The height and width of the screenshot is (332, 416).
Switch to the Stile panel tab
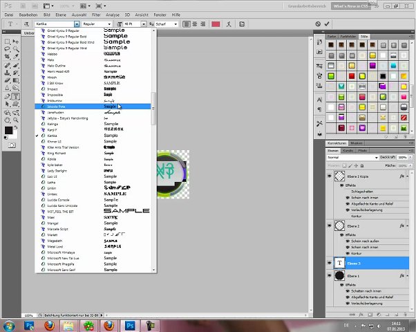tap(364, 35)
